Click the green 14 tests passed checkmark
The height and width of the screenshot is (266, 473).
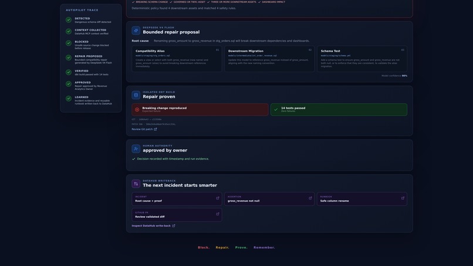pyautogui.click(x=276, y=110)
